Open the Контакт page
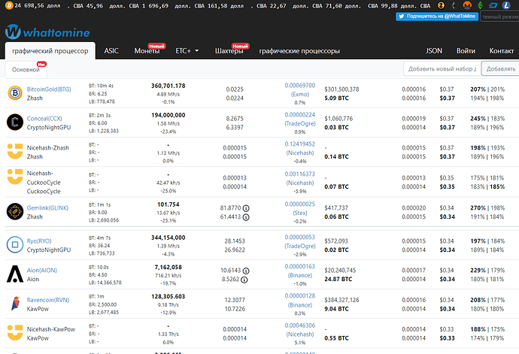The width and height of the screenshot is (519, 354). pos(502,50)
